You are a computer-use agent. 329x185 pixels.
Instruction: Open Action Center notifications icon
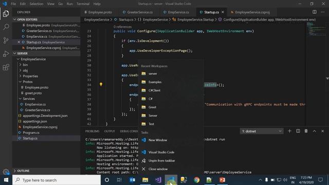tap(320, 180)
